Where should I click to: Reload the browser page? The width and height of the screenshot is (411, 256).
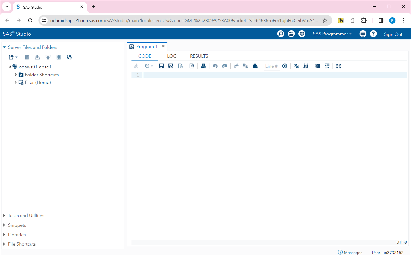[30, 20]
